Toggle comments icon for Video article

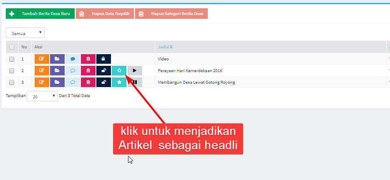pyautogui.click(x=73, y=59)
